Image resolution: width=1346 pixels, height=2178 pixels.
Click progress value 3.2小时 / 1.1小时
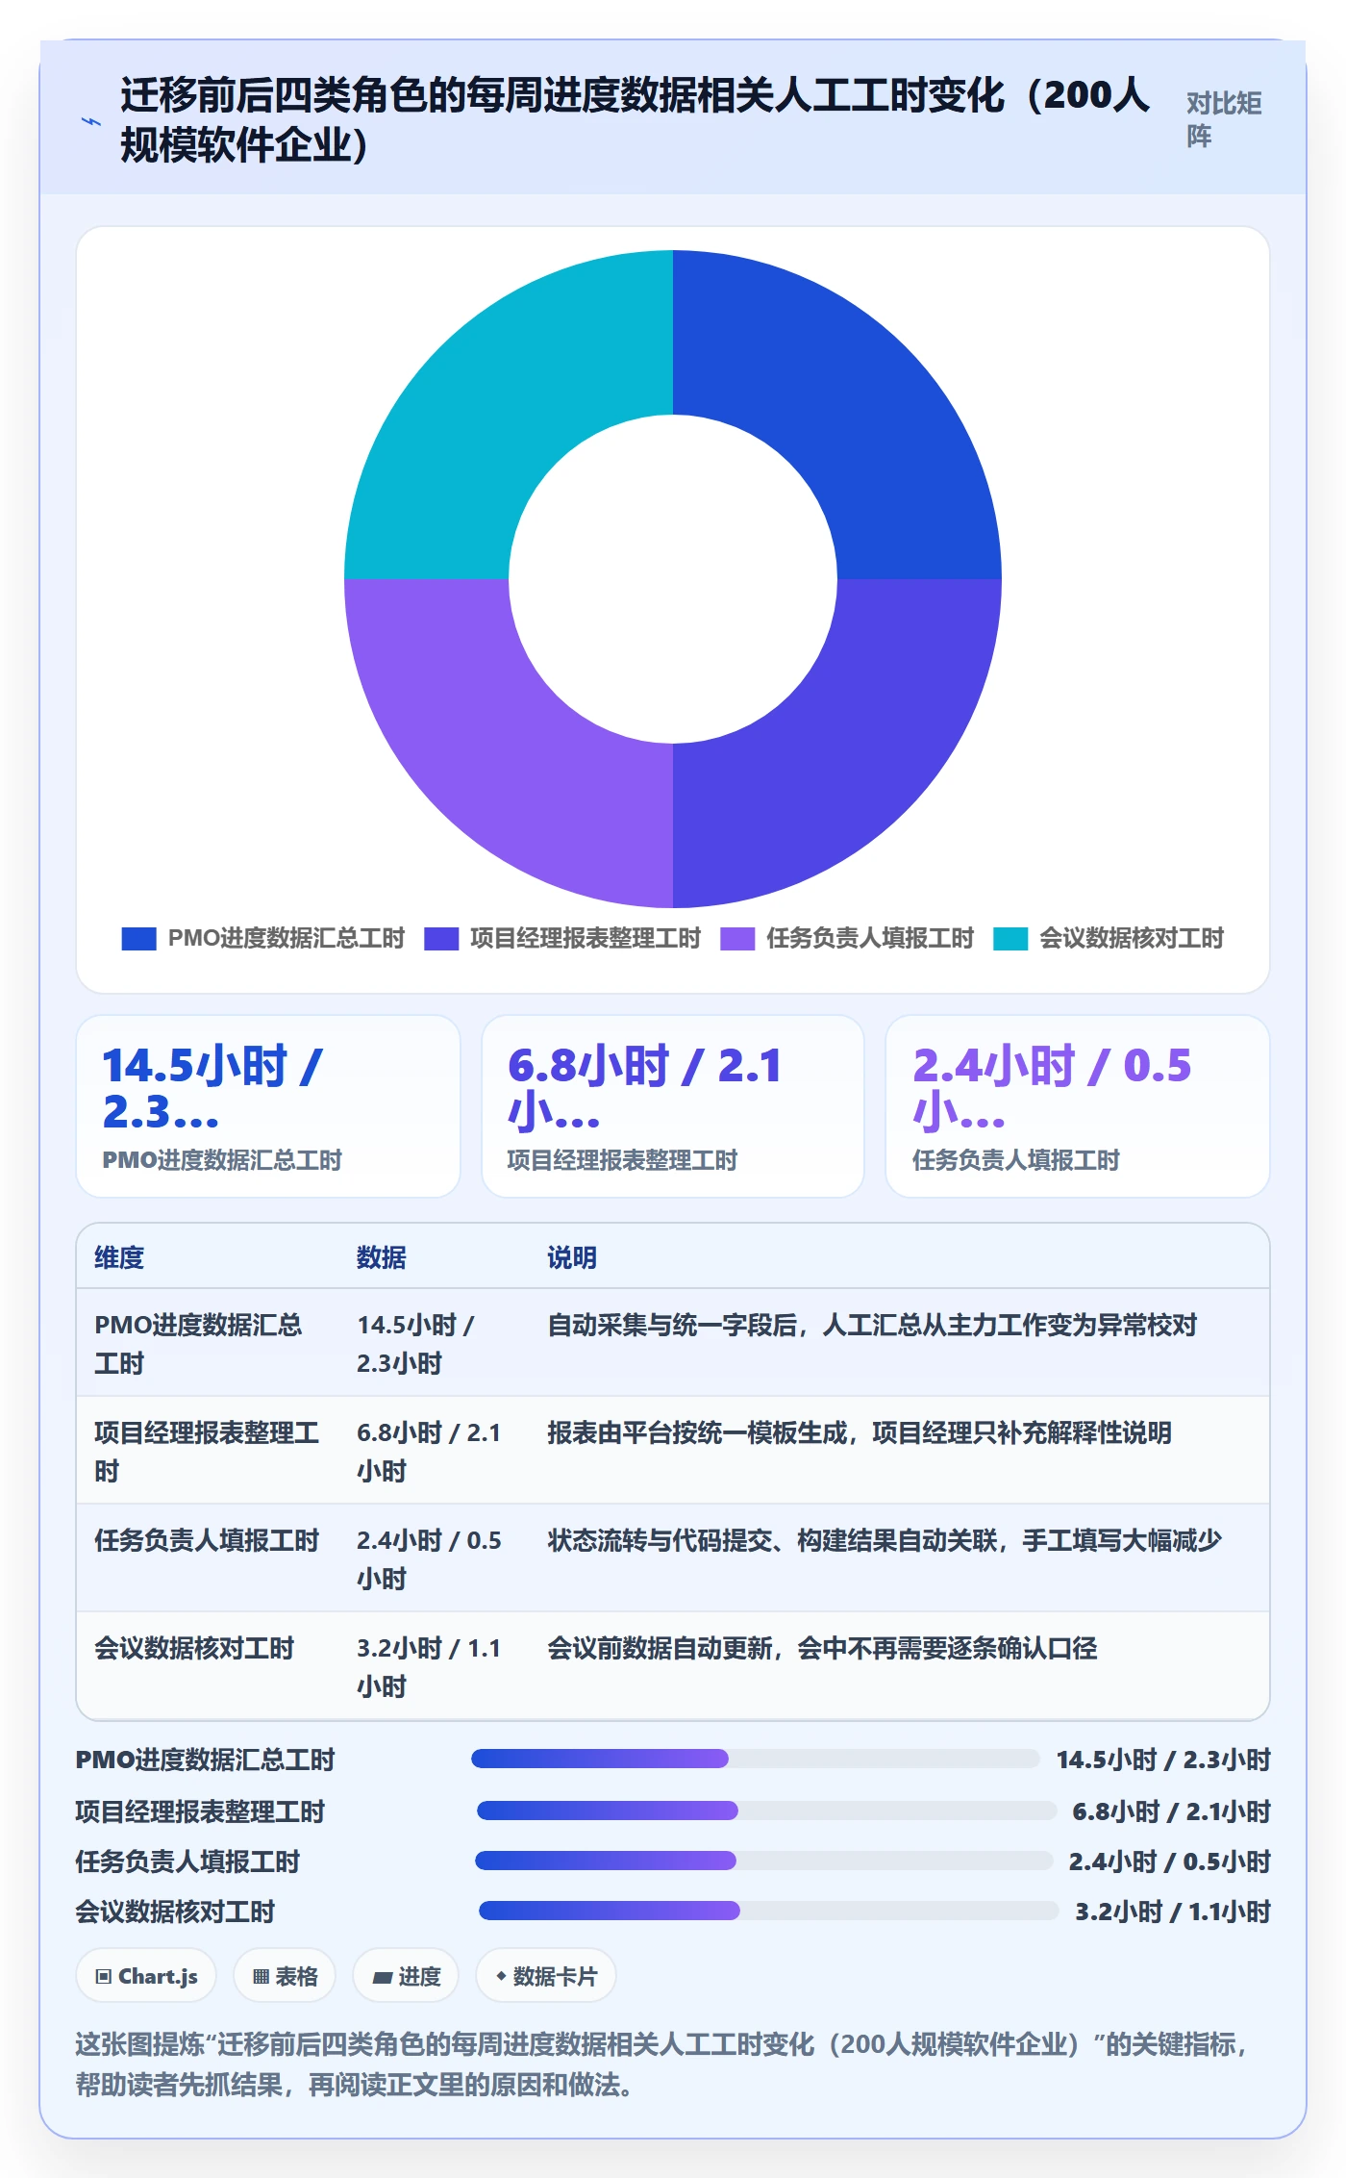1173,1912
